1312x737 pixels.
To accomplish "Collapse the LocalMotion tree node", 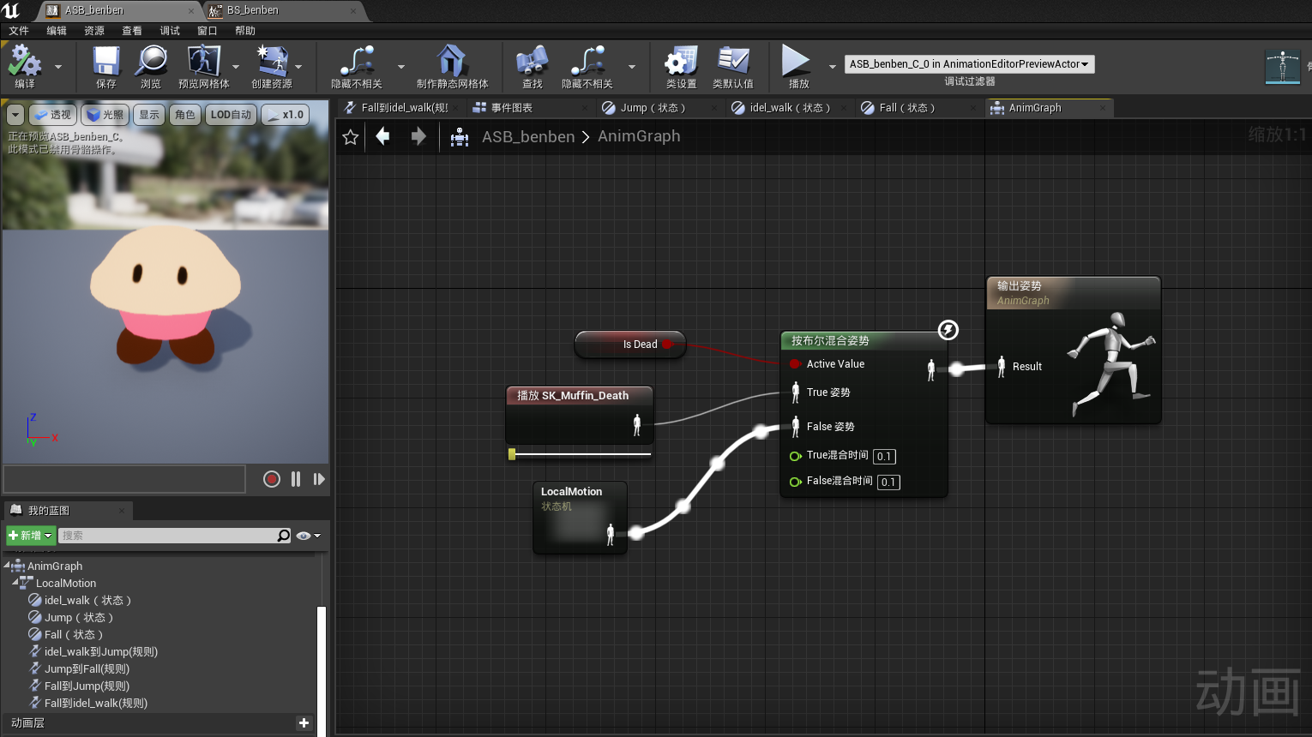I will [x=15, y=583].
